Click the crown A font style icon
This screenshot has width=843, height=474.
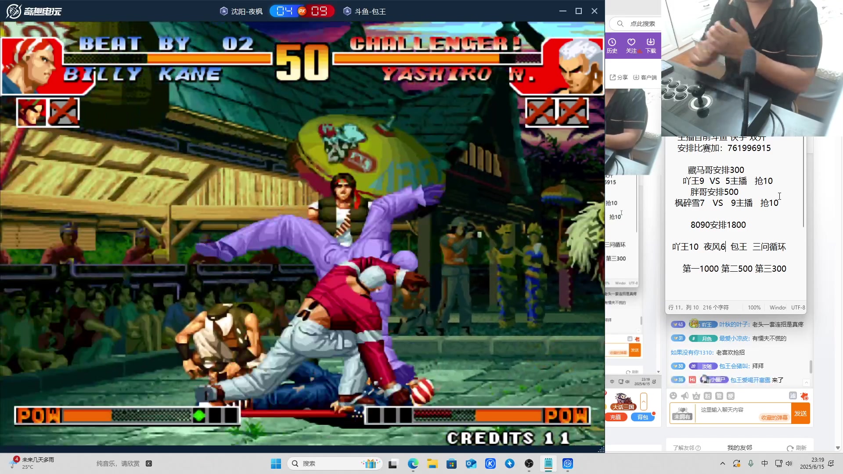tap(696, 396)
